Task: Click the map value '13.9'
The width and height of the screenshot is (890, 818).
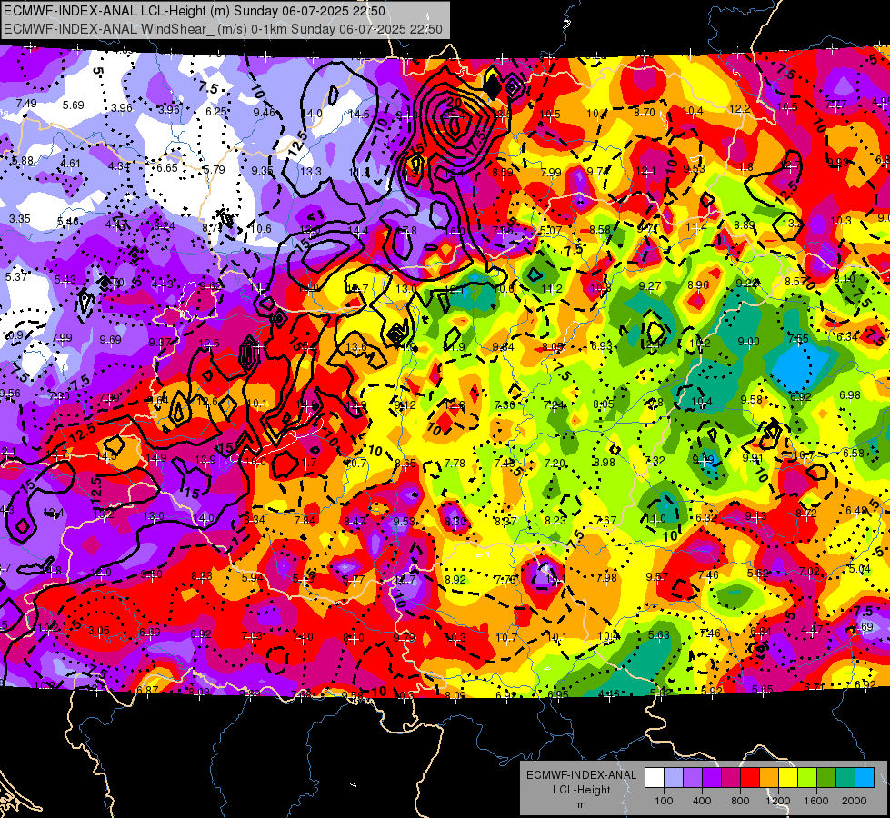Action: coord(205,460)
